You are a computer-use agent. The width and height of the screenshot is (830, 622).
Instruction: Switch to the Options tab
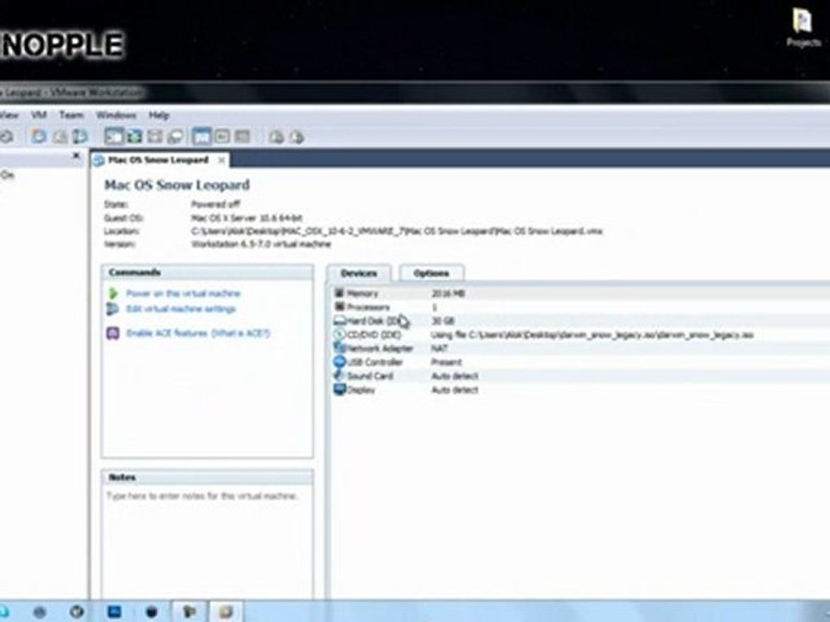point(431,273)
